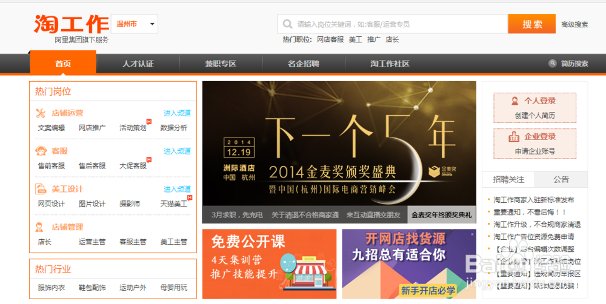Choose the 售后客服 position

click(x=92, y=166)
